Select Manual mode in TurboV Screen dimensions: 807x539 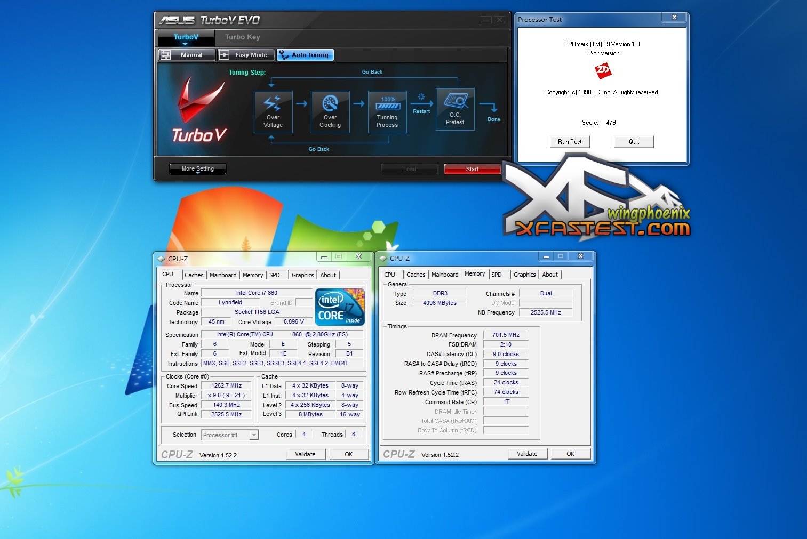[187, 55]
